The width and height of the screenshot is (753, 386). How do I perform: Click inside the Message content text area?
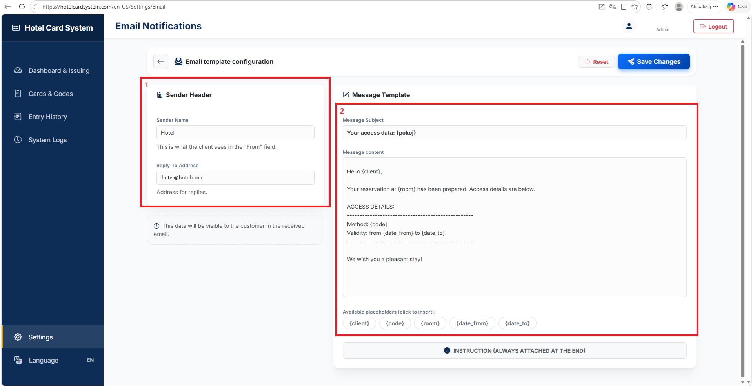(515, 227)
